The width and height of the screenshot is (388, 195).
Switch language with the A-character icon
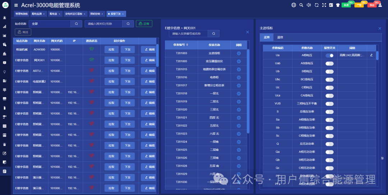[x=331, y=5]
